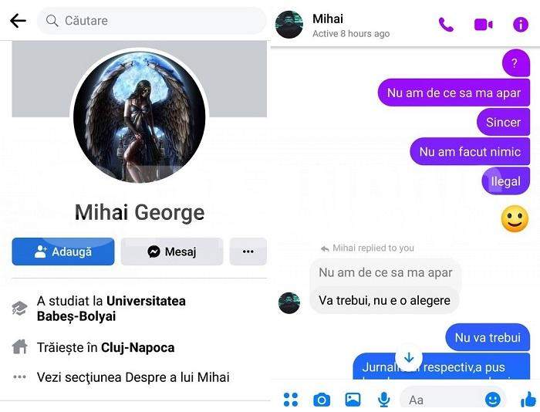
Task: Send a thumbs-up like
Action: 528,400
